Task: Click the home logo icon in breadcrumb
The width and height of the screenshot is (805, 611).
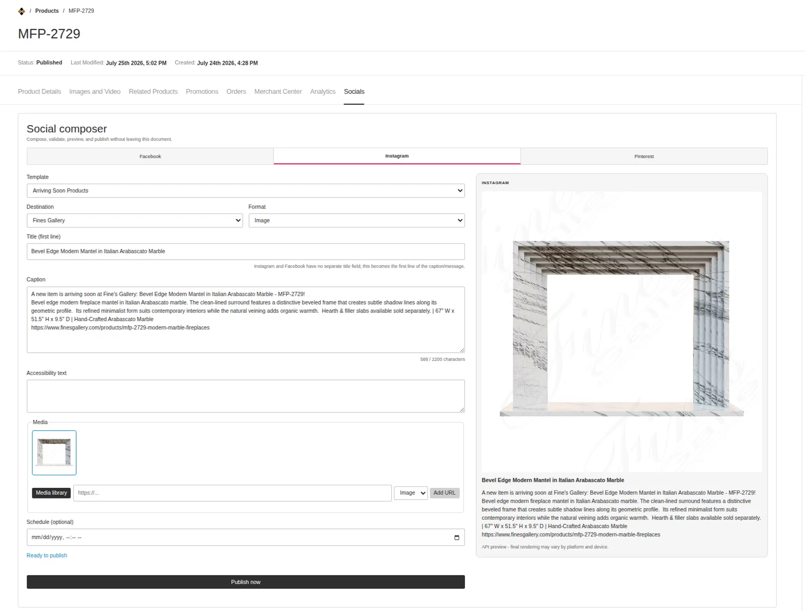Action: (x=22, y=11)
